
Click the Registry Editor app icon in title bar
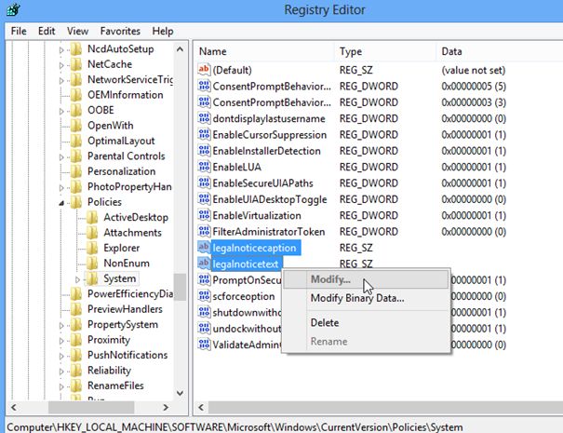[x=13, y=9]
